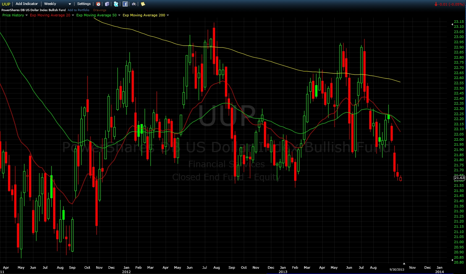Viewport: 466px width, 274px height.
Task: Click the Price History label
Action: click(13, 15)
